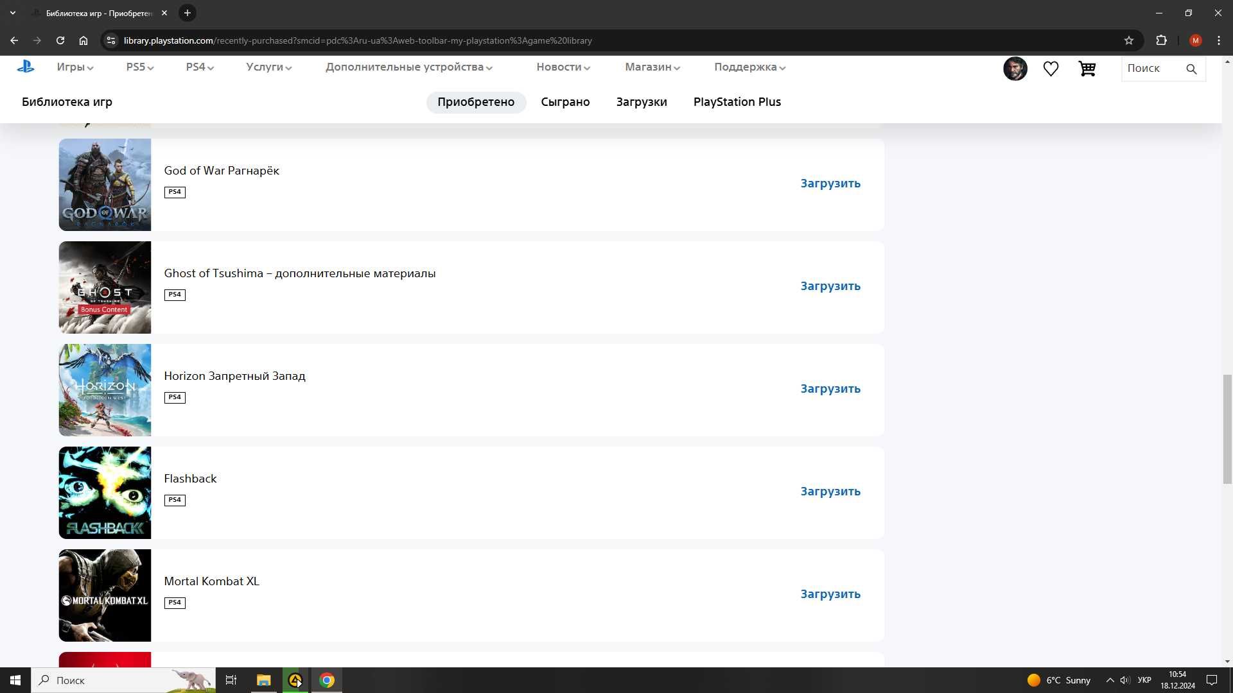The image size is (1233, 693).
Task: Click Загрузить for Flashback
Action: (x=830, y=492)
